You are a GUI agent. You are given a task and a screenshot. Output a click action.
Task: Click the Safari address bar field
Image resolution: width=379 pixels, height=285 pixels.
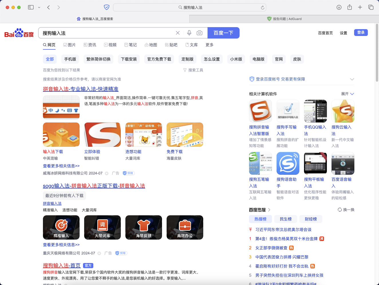[x=190, y=7]
